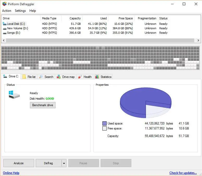The image size is (202, 176).
Task: Click the pill Health tab icon
Action: tap(80, 77)
